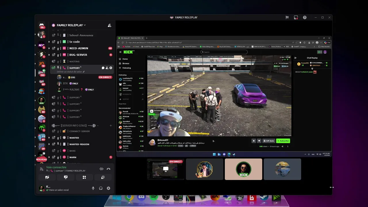Open the WARN channel

point(82,157)
